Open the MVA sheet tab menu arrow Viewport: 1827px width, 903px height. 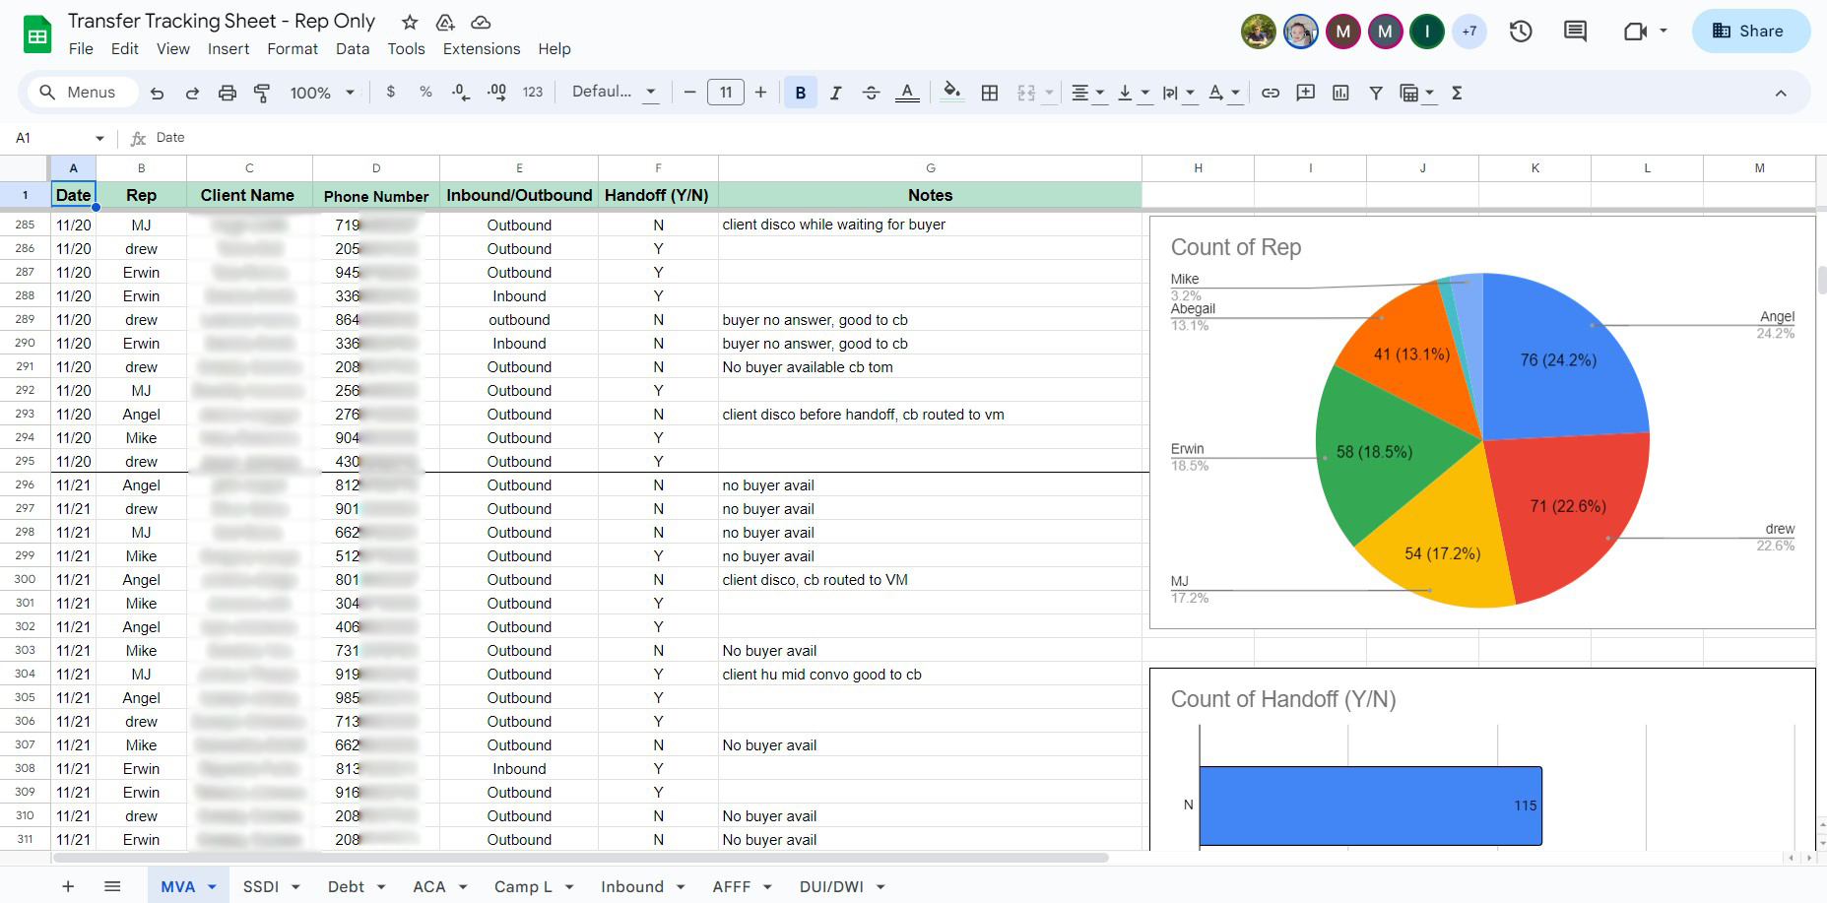(212, 887)
